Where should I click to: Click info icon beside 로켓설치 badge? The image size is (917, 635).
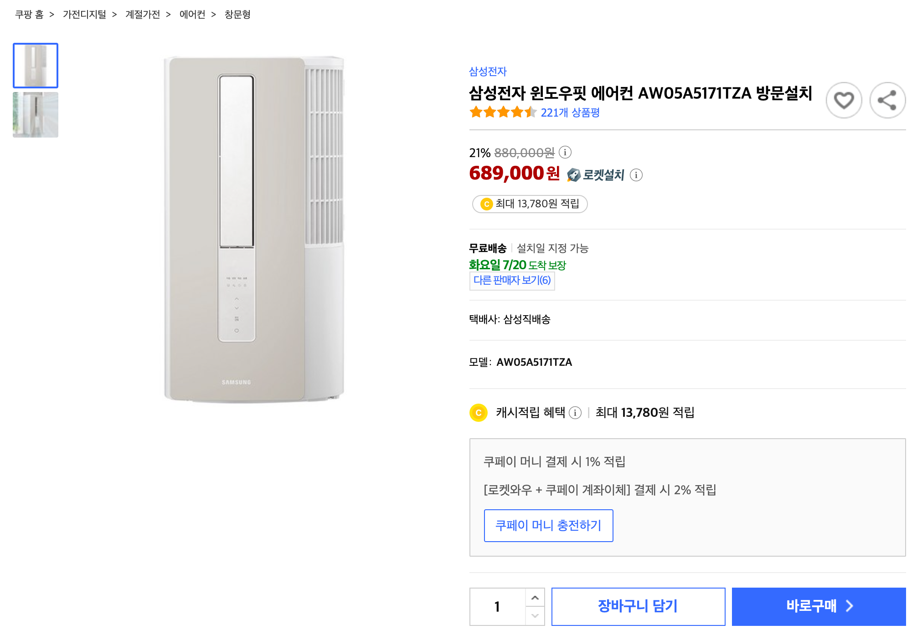636,175
